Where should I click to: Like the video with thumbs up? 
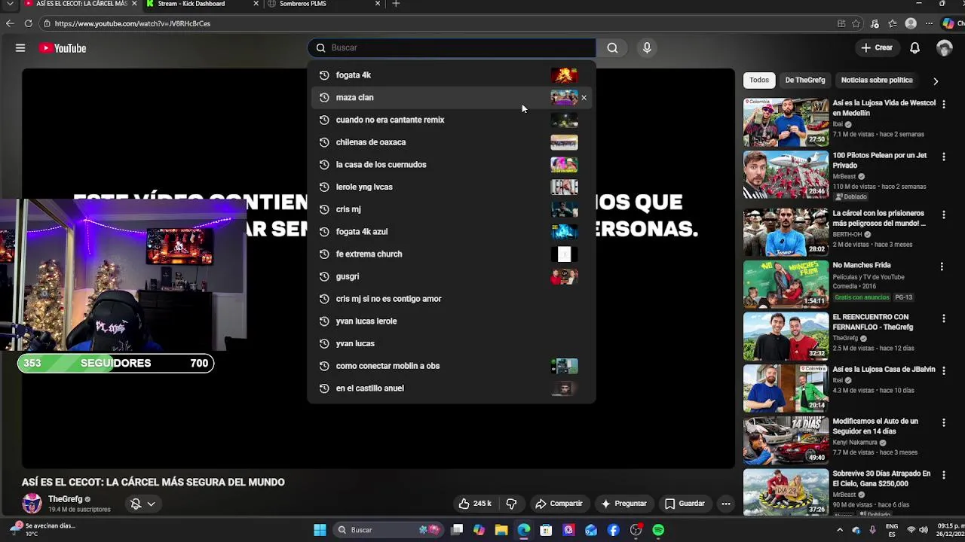pos(476,504)
